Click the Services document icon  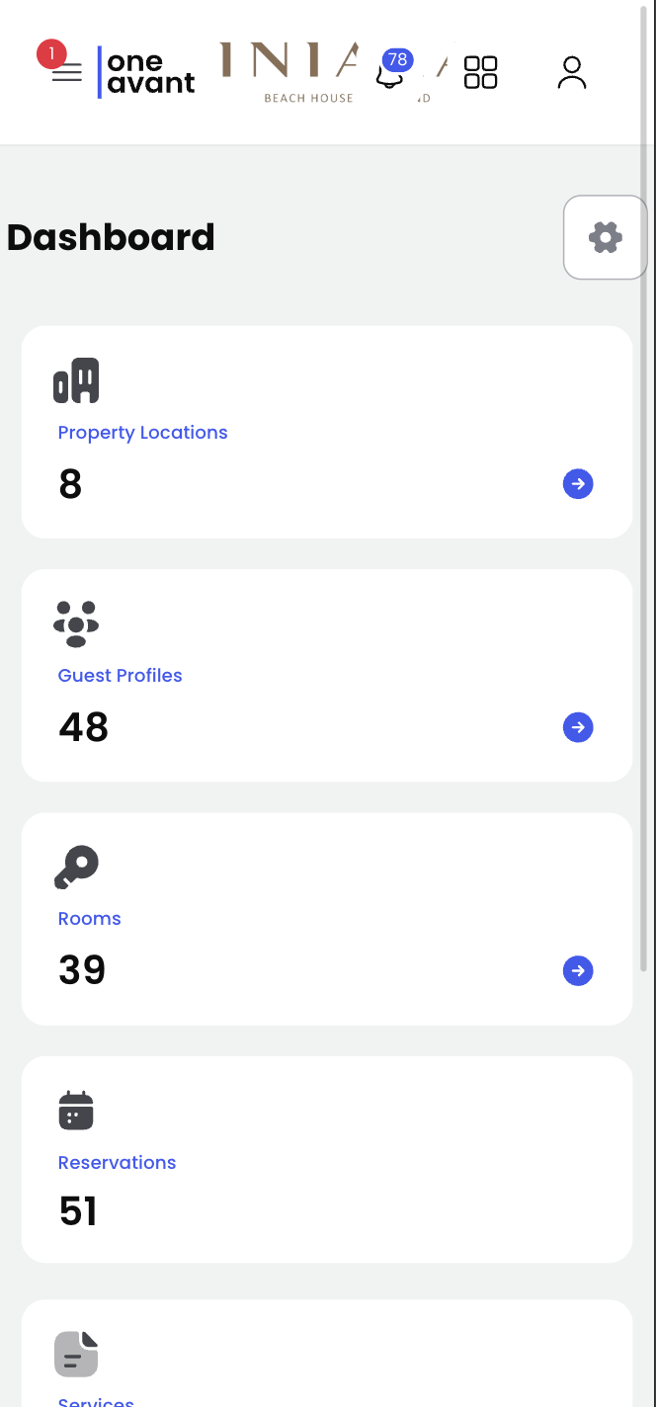point(76,1353)
